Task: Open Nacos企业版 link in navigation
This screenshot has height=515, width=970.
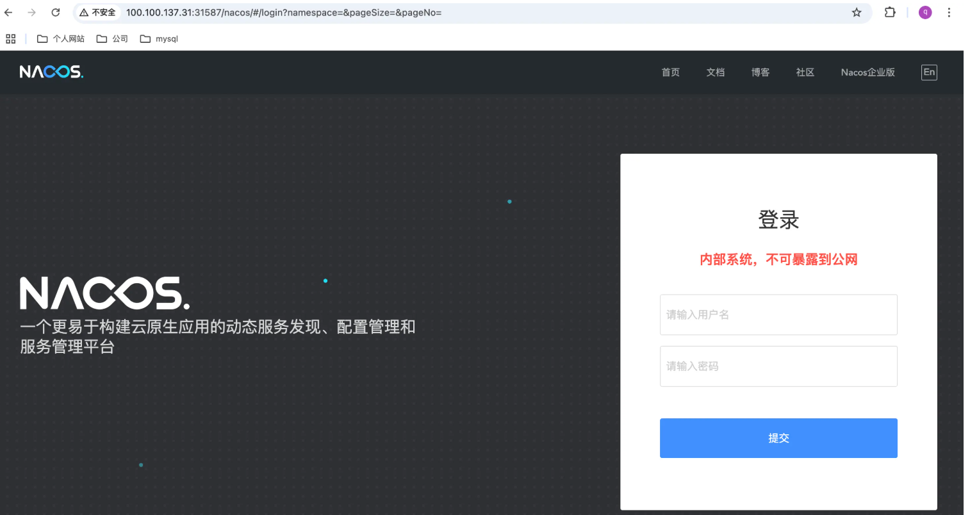Action: pos(868,72)
